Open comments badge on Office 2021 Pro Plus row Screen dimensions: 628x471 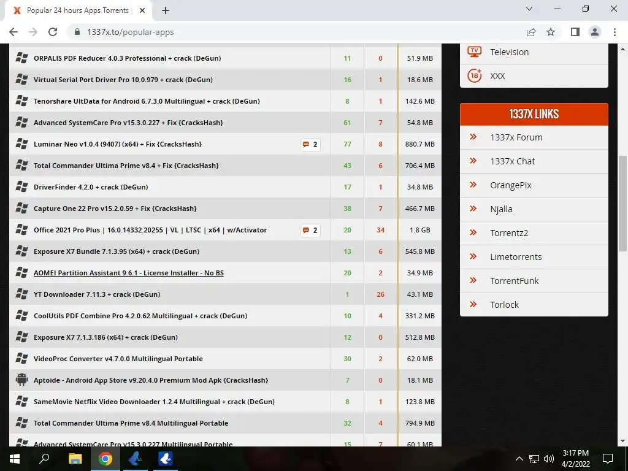pos(310,231)
